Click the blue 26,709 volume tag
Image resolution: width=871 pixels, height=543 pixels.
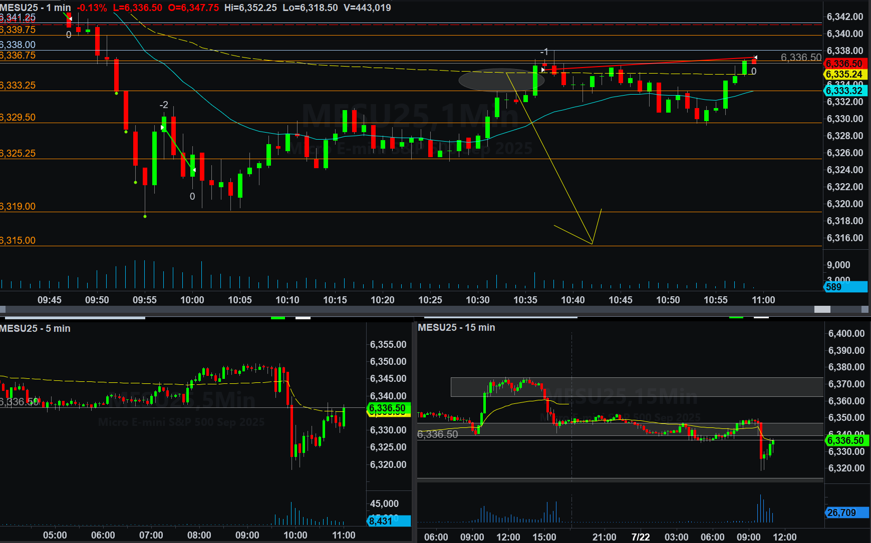point(846,512)
